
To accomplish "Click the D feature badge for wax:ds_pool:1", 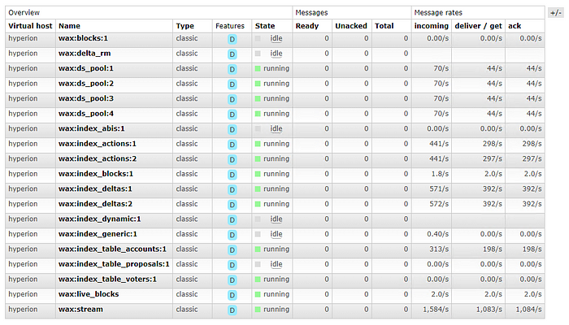I will (232, 69).
